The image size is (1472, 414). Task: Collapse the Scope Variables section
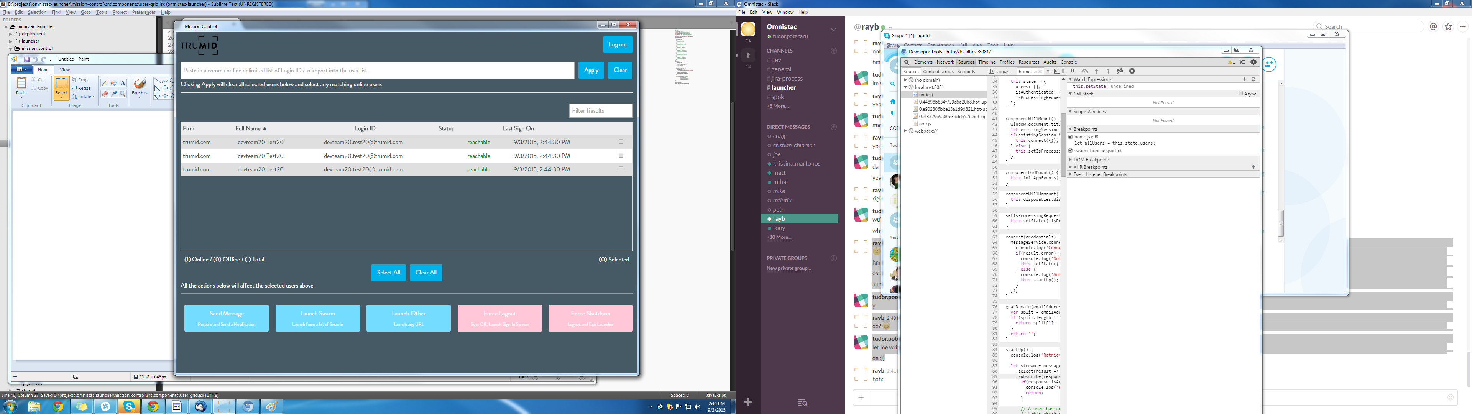click(1070, 112)
